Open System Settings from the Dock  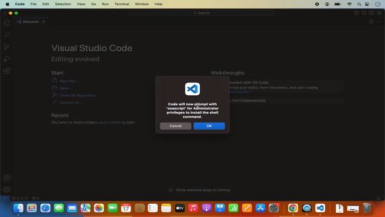pyautogui.click(x=274, y=208)
